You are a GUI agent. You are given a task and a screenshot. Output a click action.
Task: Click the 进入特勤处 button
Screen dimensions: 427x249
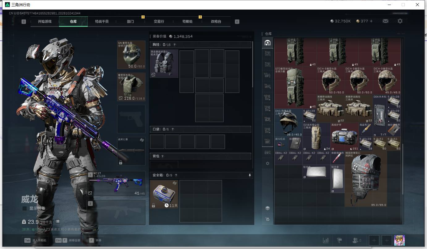[x=35, y=240]
